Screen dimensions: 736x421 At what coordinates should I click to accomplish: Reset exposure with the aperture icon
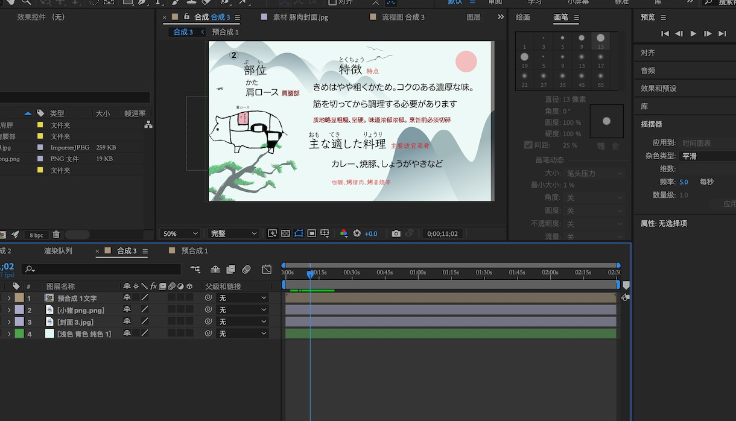coord(357,233)
